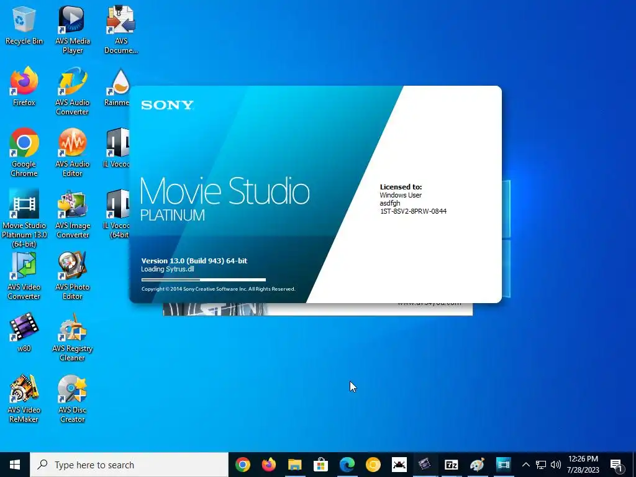
Task: Click the space invader taskbar icon
Action: [399, 465]
